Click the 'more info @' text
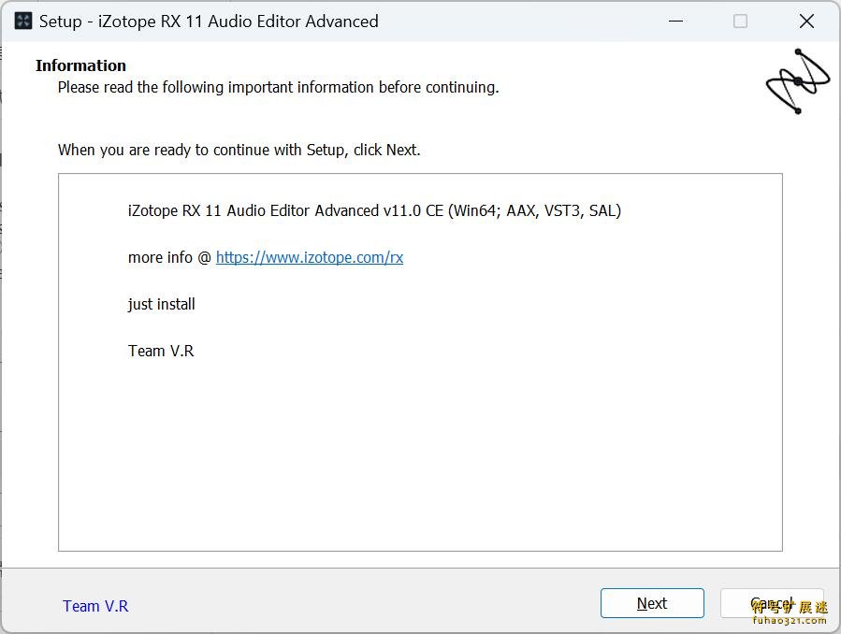841x634 pixels. 169,257
